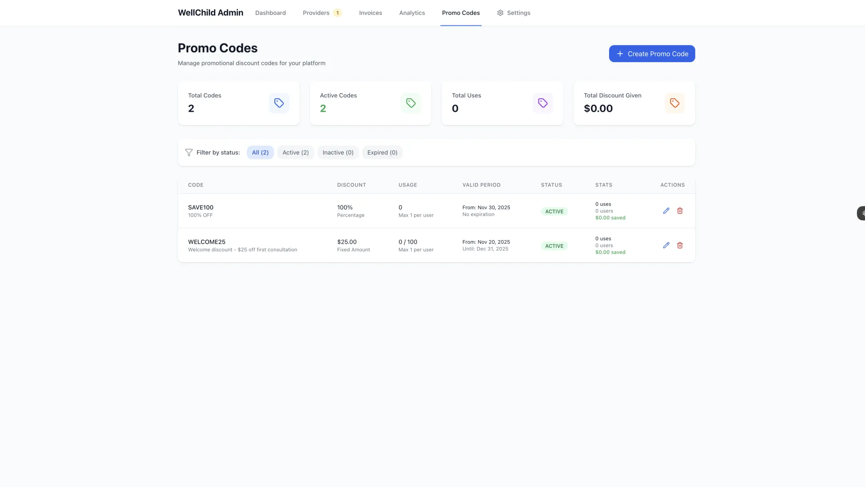
Task: Edit the SAVE100 promo code
Action: pos(666,211)
